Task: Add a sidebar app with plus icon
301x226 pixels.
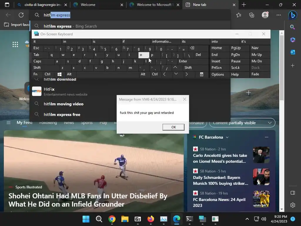Action: coord(292,66)
